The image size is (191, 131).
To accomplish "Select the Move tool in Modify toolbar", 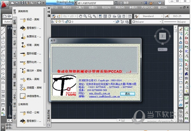I will (181, 51).
